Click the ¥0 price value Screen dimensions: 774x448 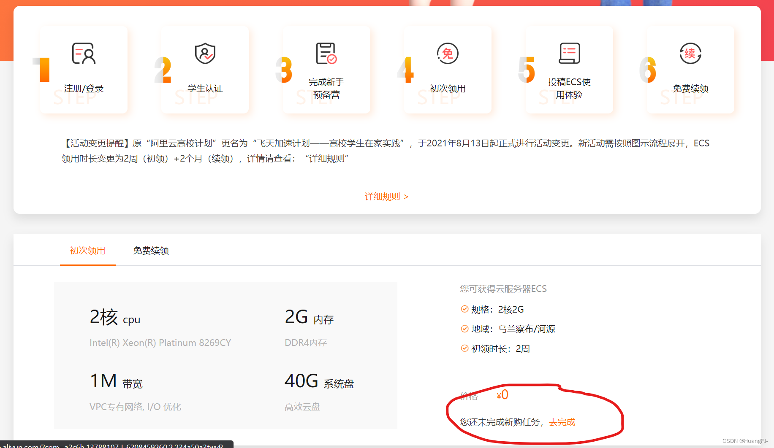502,395
